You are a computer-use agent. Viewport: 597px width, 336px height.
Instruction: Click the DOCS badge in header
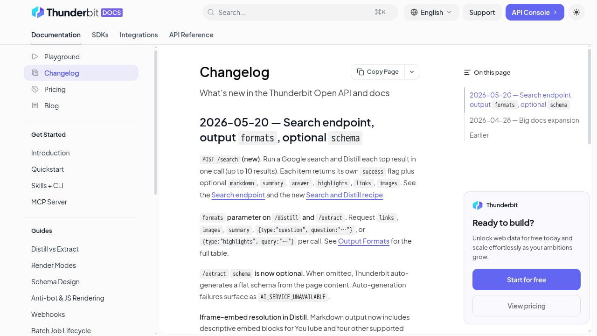(111, 13)
